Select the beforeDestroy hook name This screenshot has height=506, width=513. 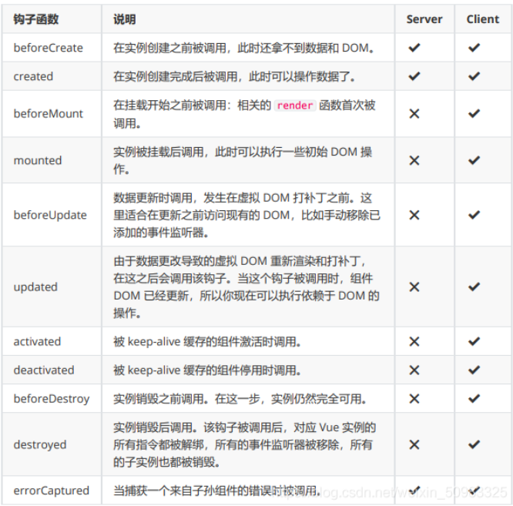point(52,399)
